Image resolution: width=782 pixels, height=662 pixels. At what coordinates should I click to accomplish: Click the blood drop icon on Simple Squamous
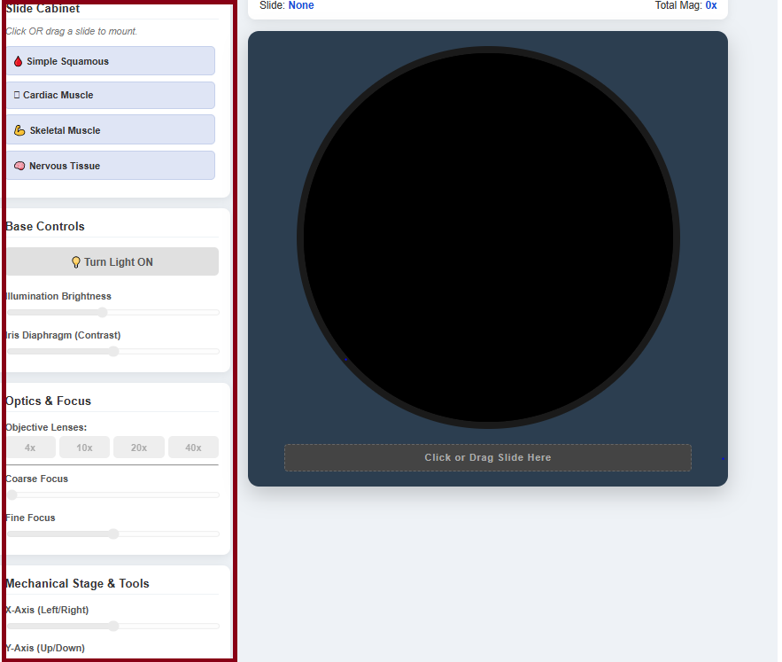tap(18, 62)
